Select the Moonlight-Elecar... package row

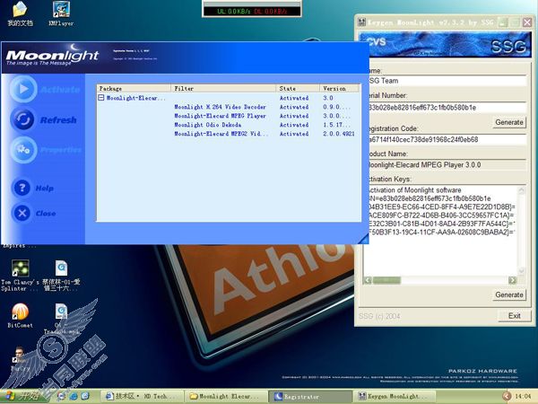click(x=229, y=98)
